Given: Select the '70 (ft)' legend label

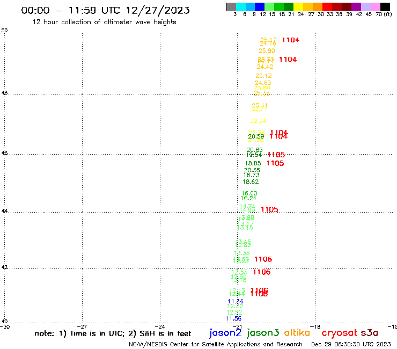Looking at the screenshot, I should pyautogui.click(x=384, y=14).
